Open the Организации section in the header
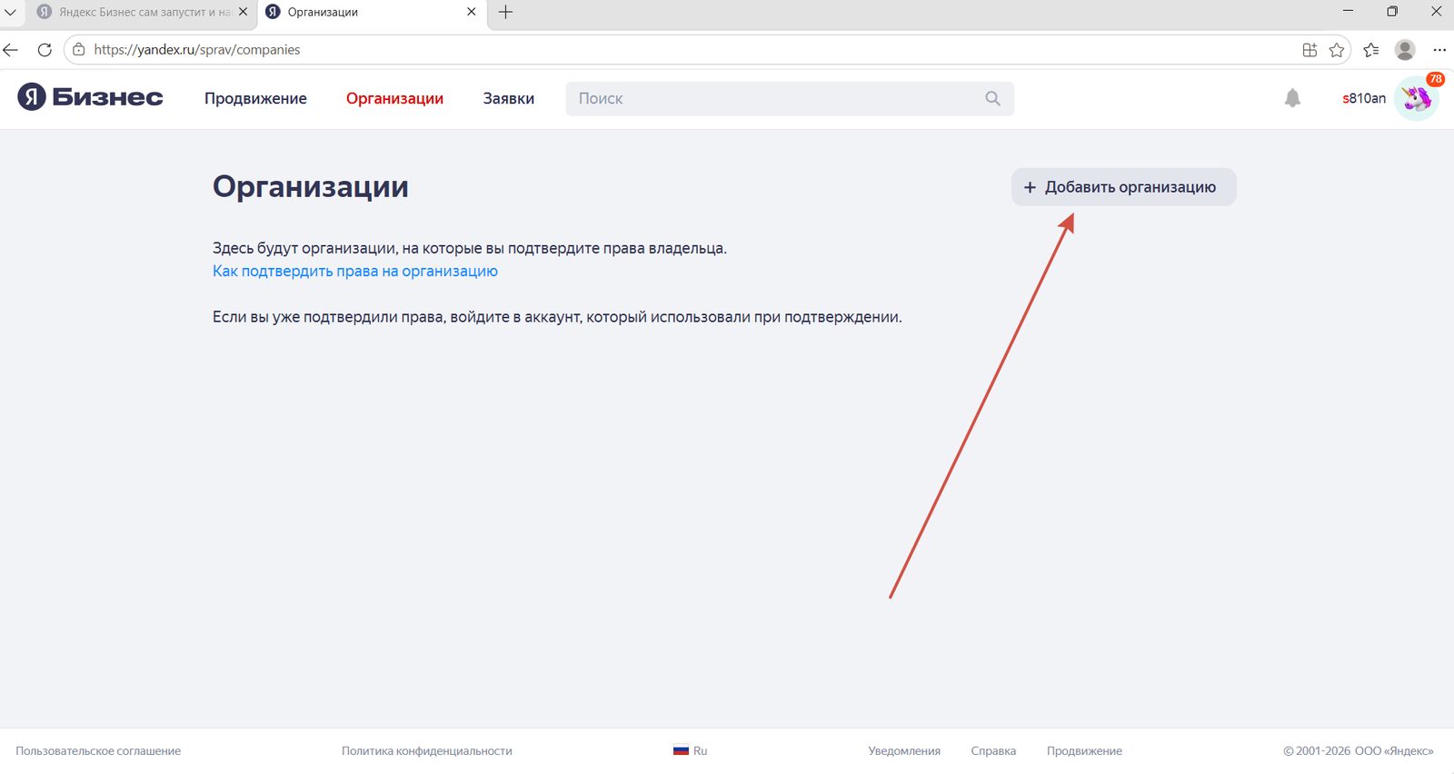1454x774 pixels. [x=394, y=98]
